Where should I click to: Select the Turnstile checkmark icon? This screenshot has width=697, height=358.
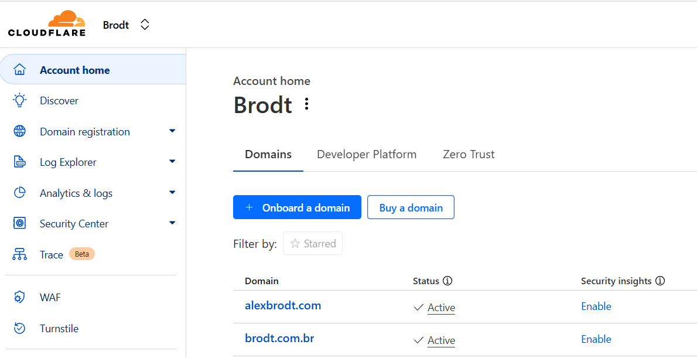click(x=19, y=328)
